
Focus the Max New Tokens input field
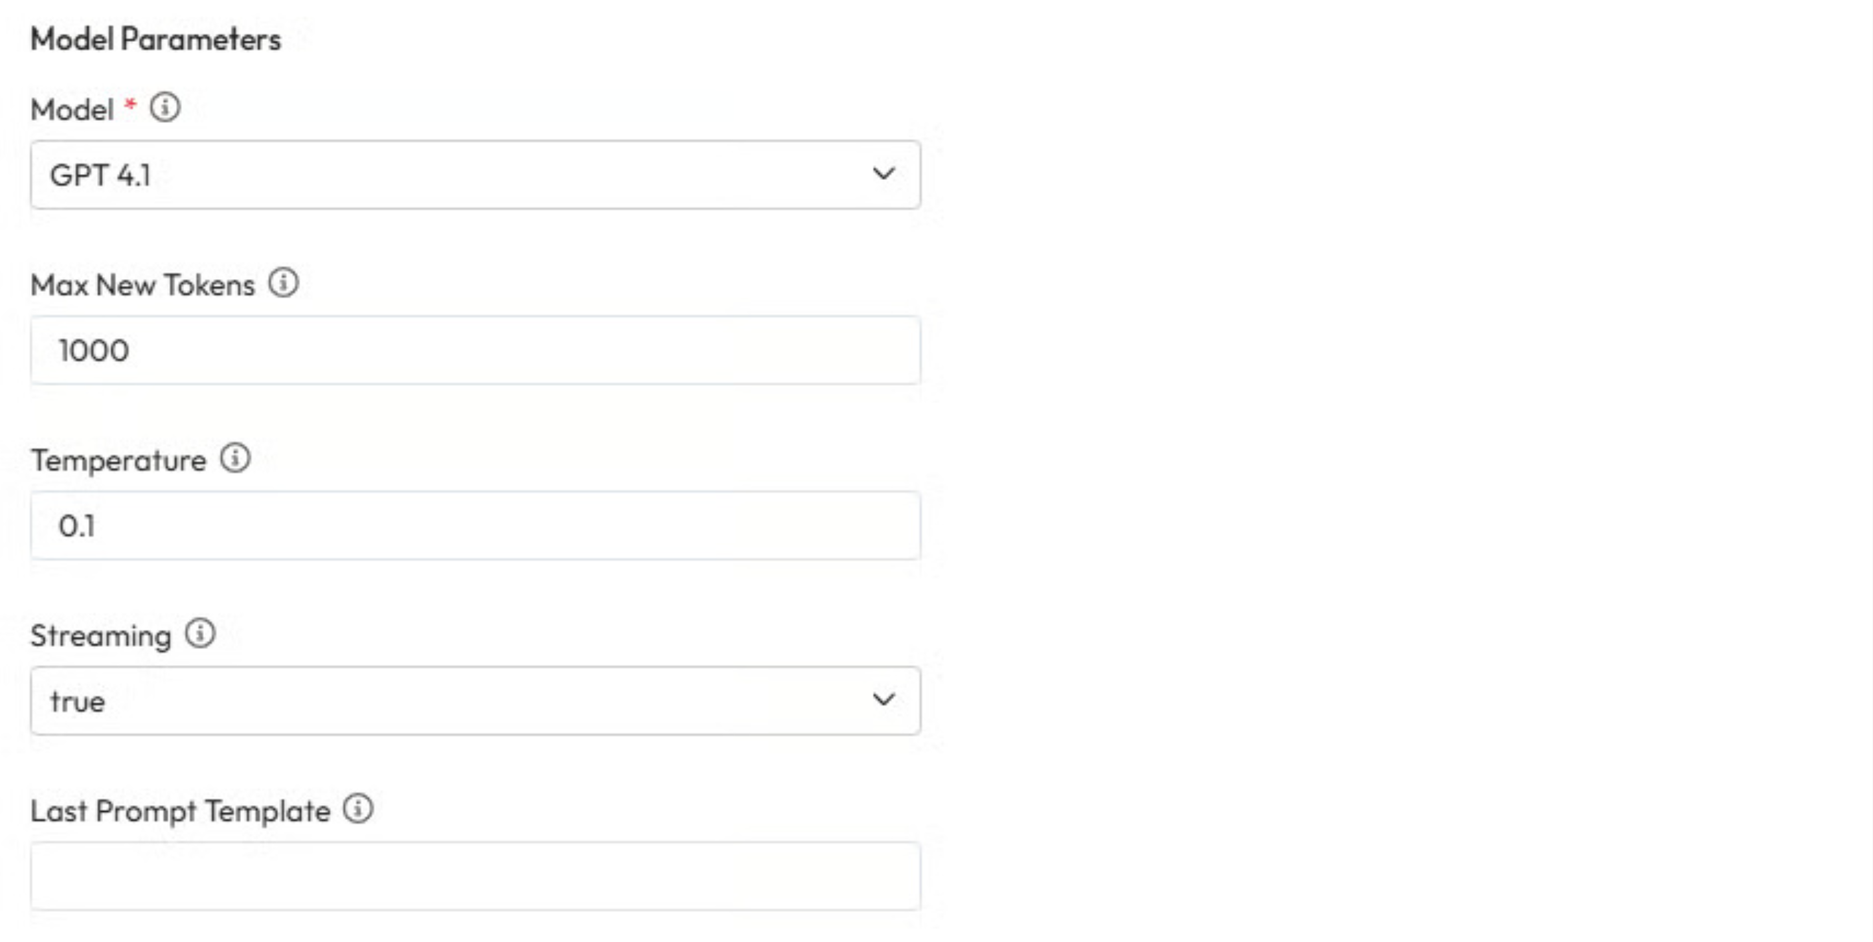[476, 351]
